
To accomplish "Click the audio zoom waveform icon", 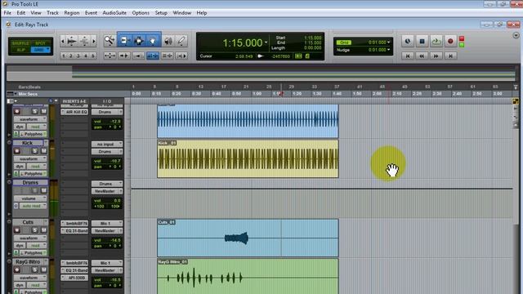I will coord(72,41).
